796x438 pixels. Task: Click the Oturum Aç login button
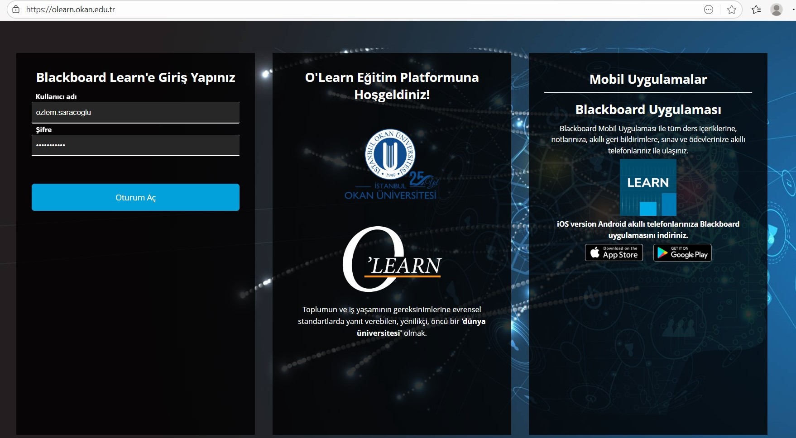tap(135, 197)
